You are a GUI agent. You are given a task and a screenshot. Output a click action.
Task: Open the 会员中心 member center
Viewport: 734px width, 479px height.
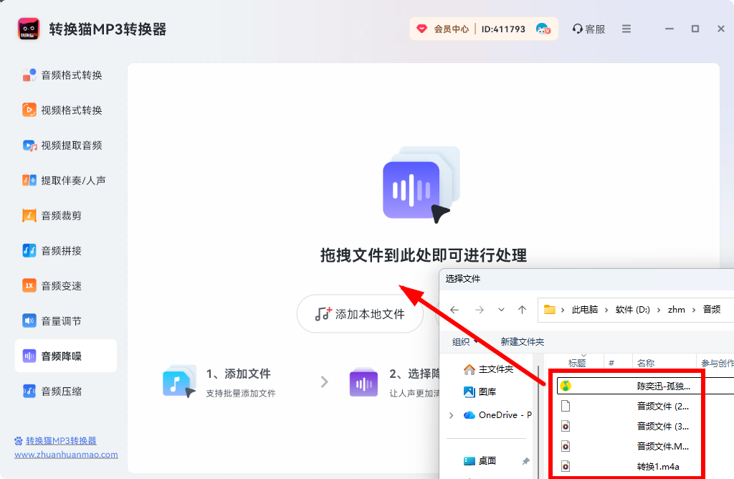click(452, 29)
